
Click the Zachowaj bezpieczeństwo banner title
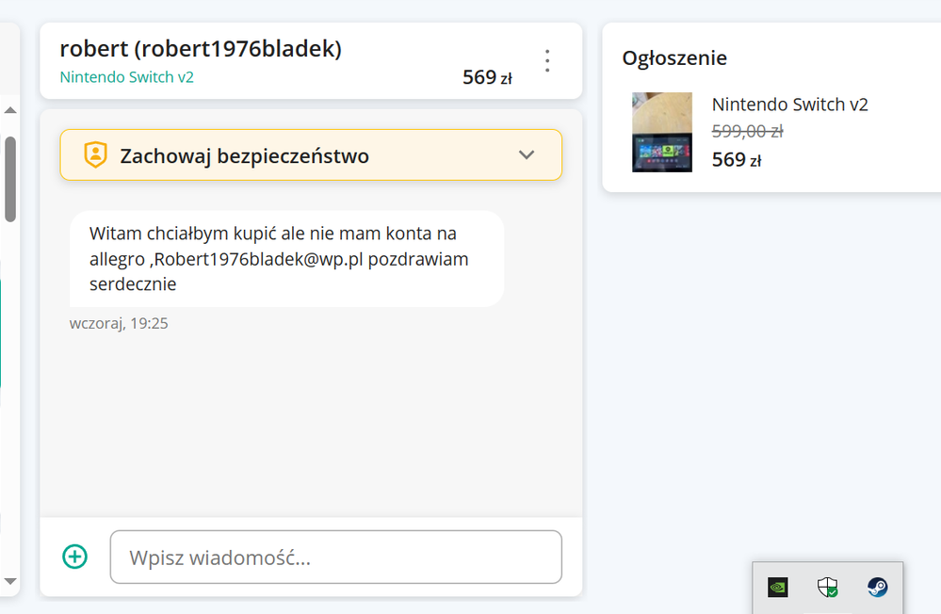pyautogui.click(x=244, y=156)
